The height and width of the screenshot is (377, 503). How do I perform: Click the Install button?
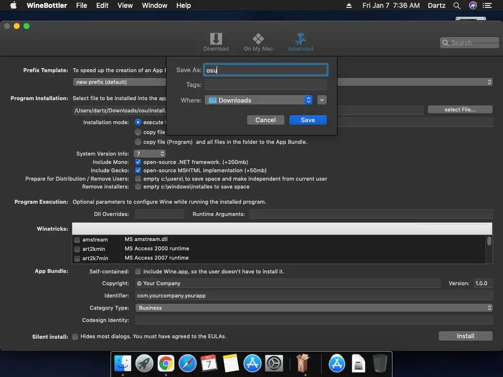tap(466, 336)
